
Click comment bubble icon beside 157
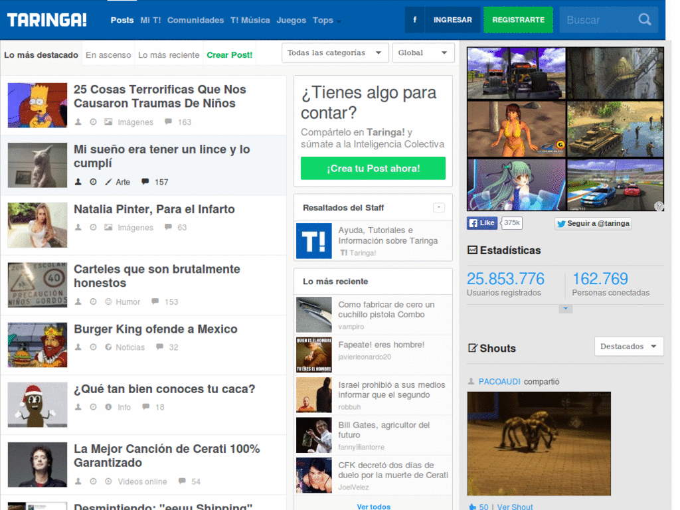pos(145,182)
